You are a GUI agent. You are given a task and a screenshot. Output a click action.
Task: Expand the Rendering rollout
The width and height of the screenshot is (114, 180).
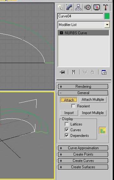(83, 87)
